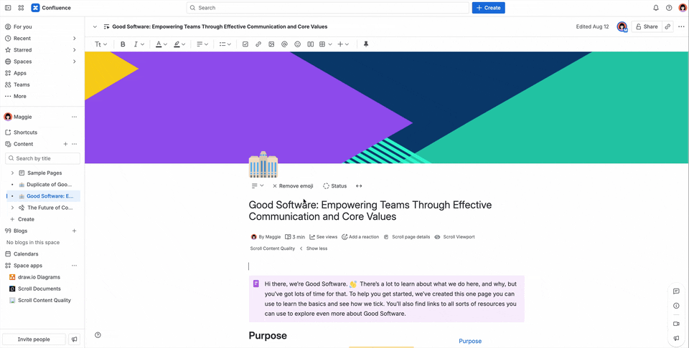Insert an action item checkbox

click(x=245, y=44)
